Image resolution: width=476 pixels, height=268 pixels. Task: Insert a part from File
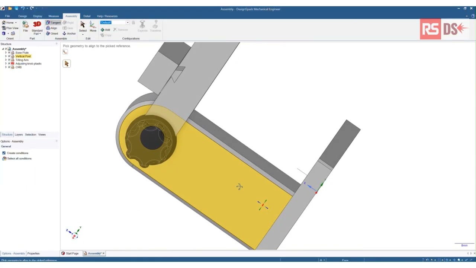pos(25,26)
